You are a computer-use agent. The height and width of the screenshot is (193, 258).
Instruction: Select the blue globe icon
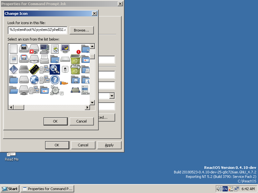pos(34,80)
